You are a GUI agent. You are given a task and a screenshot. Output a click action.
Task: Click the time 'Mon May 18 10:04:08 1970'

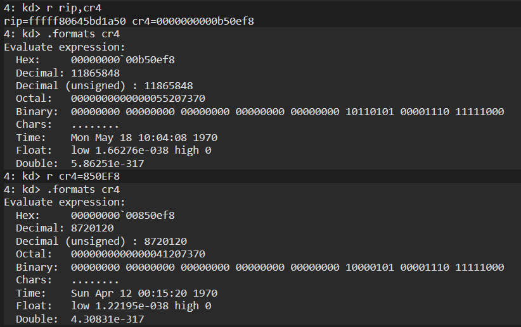coord(145,138)
